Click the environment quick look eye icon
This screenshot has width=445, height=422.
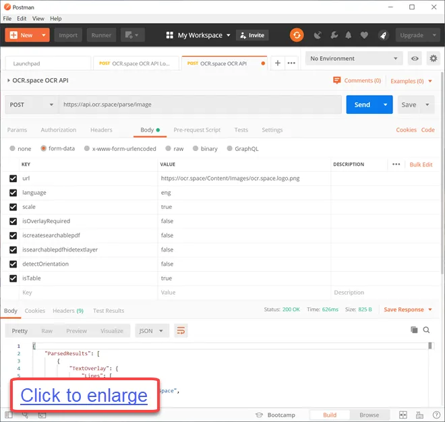415,59
